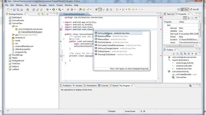Click the Save All toolbar icon

[x=18, y=9]
